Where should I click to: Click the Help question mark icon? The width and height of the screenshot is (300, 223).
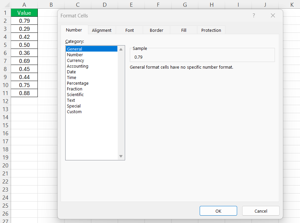pyautogui.click(x=254, y=15)
